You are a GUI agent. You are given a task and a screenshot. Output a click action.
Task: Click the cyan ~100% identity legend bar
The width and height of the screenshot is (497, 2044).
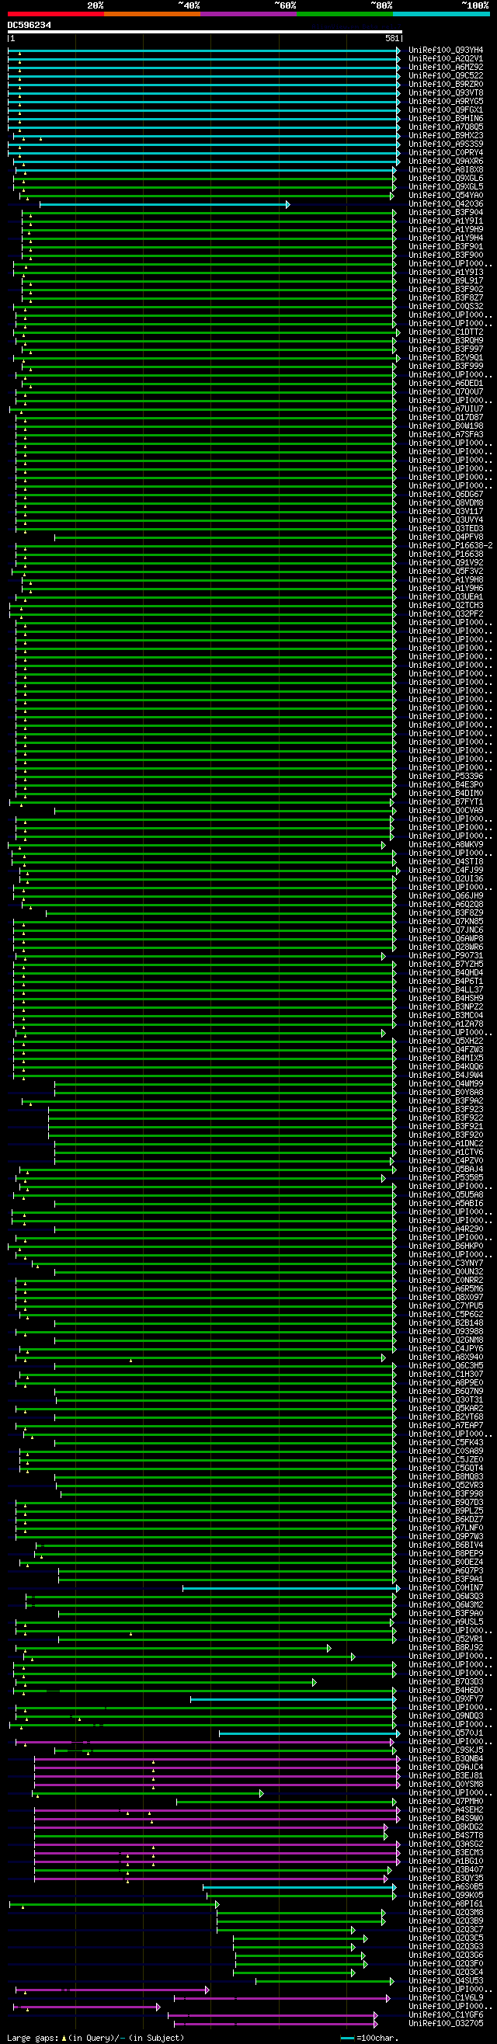point(441,13)
